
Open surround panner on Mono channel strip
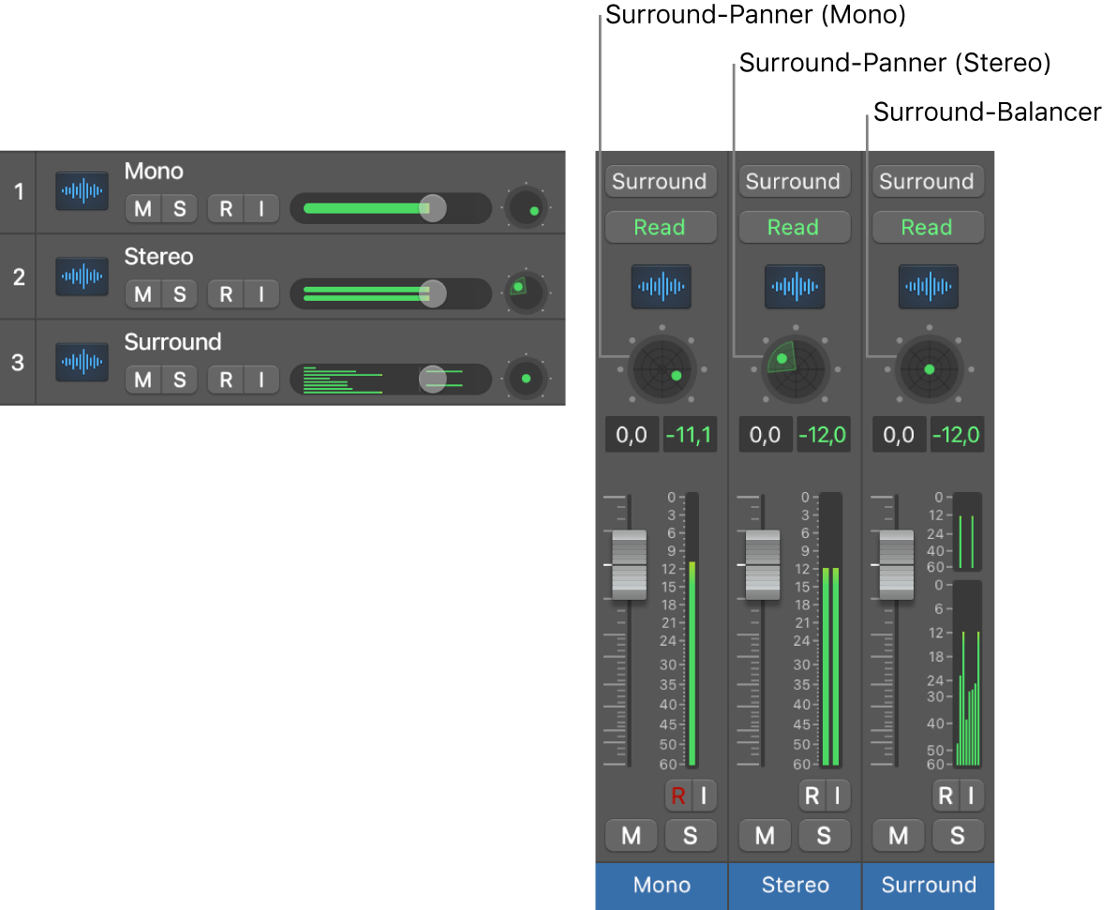(x=662, y=369)
